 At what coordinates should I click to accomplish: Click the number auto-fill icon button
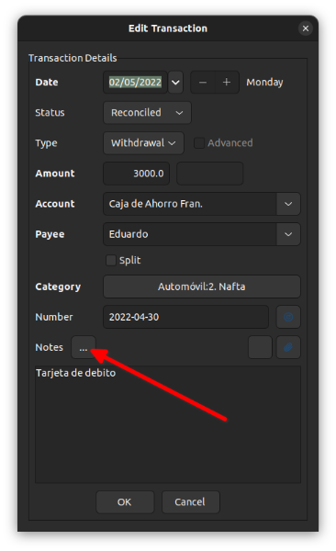[x=288, y=317]
